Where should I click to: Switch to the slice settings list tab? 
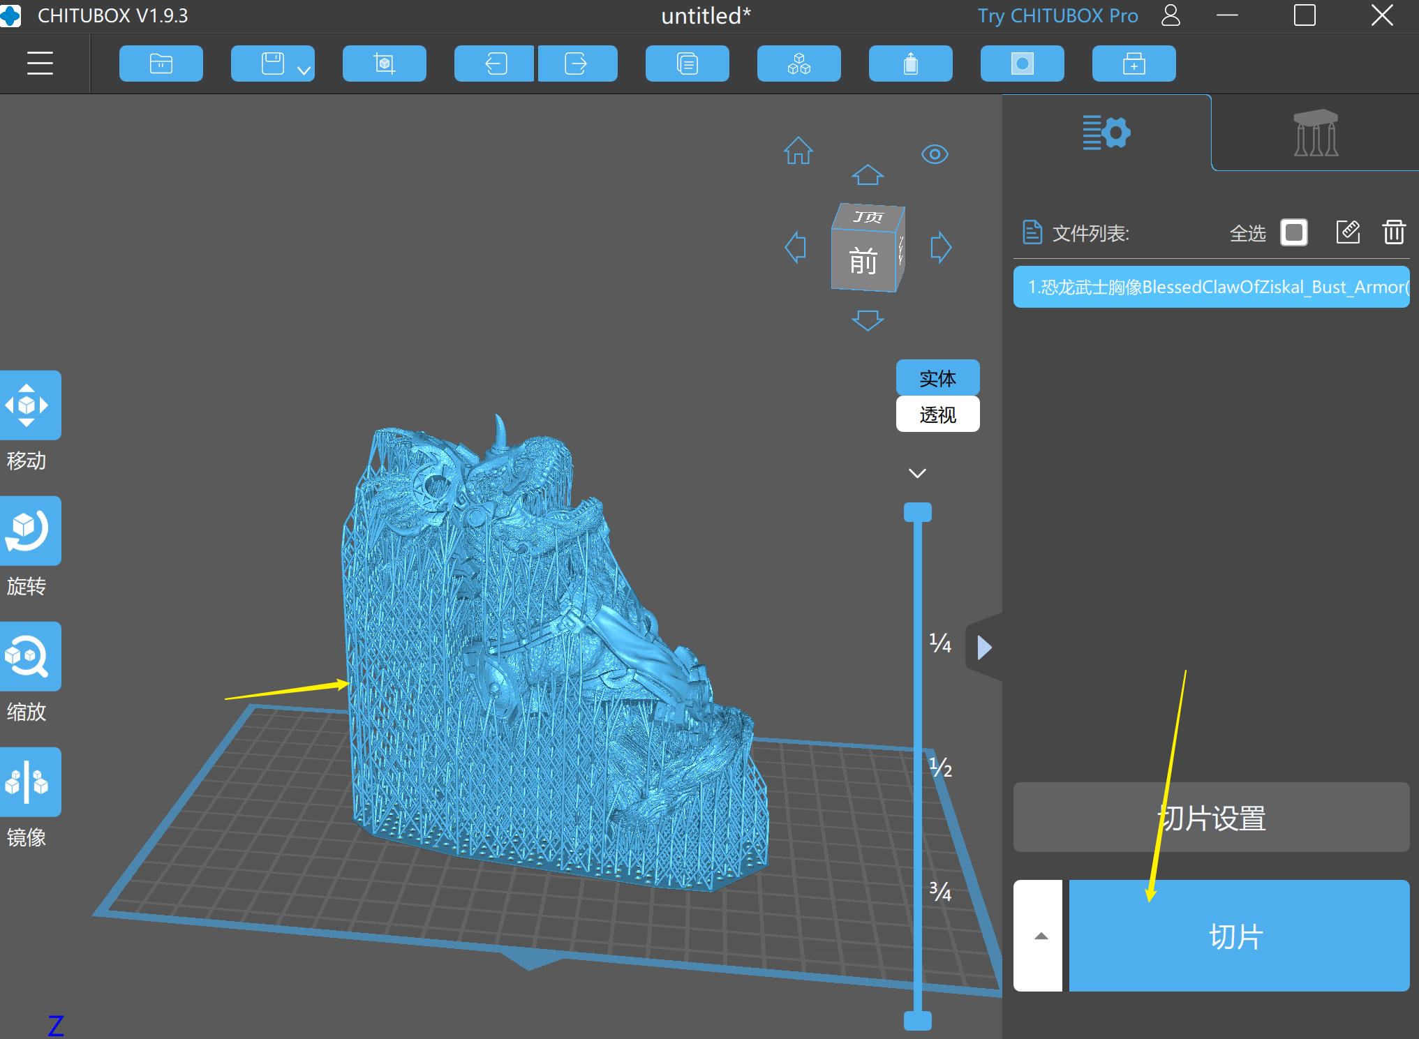coord(1107,133)
